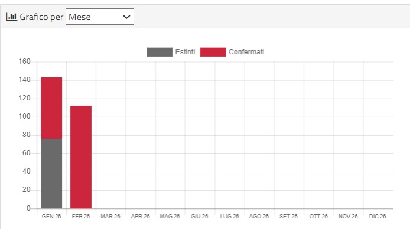Click the Estinti legend label
Screen dimensions: 410x229
click(x=185, y=52)
